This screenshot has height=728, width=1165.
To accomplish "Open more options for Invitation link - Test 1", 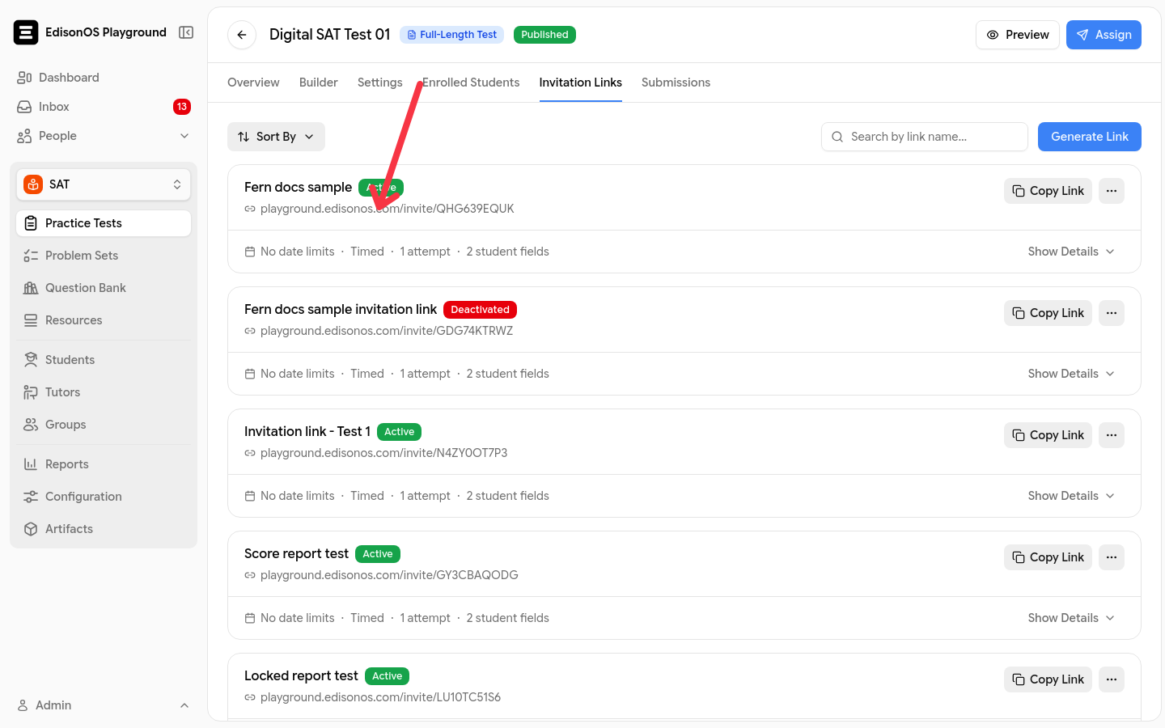I will click(x=1112, y=435).
